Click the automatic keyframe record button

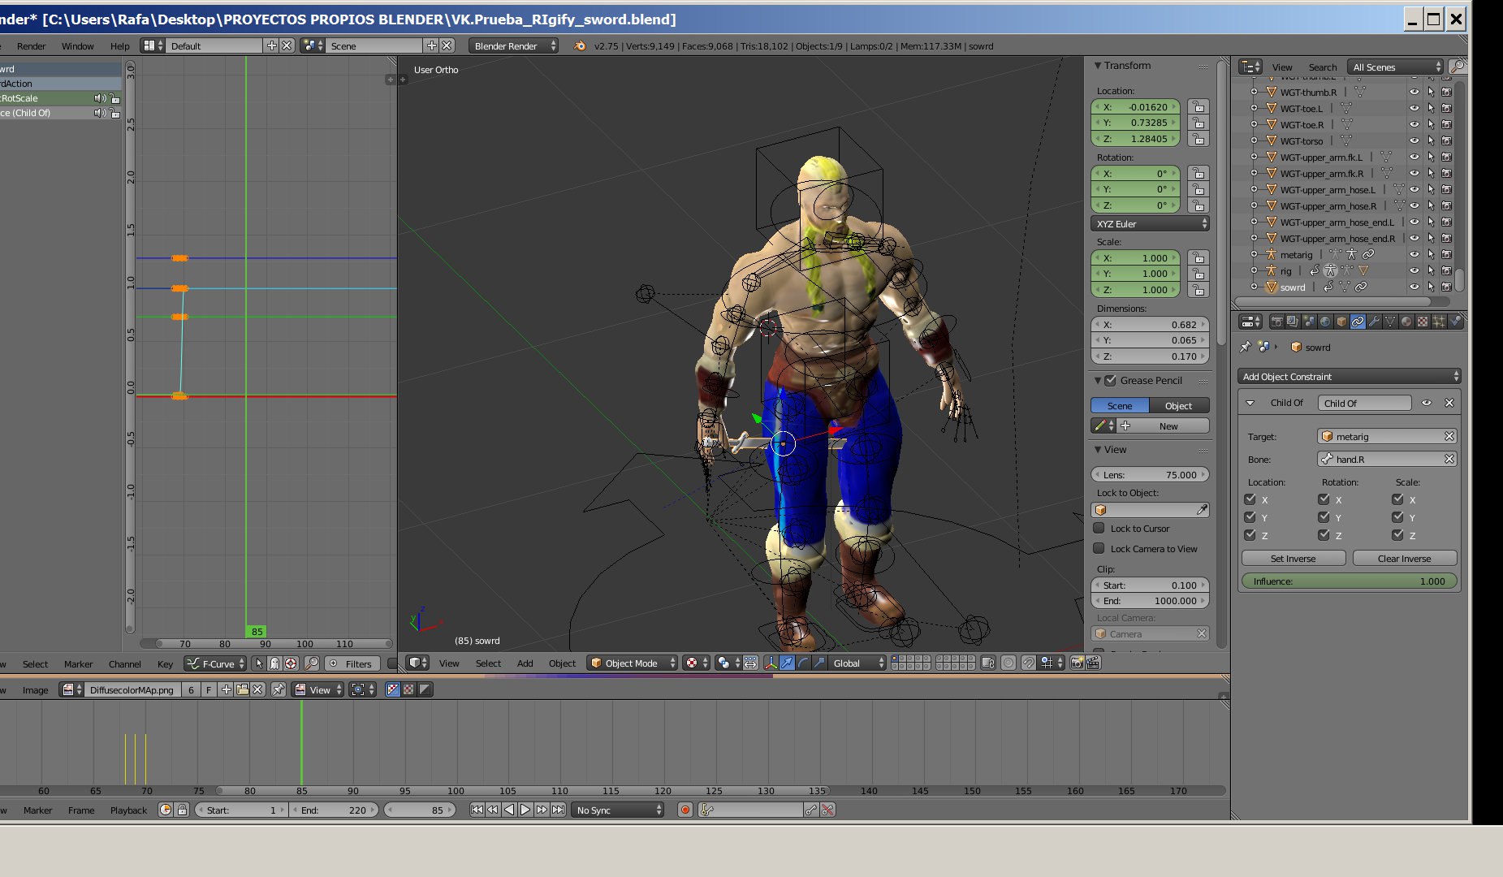click(x=685, y=810)
